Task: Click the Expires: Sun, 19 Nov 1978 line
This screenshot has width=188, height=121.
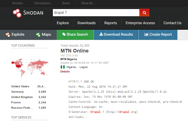Action: point(101,97)
